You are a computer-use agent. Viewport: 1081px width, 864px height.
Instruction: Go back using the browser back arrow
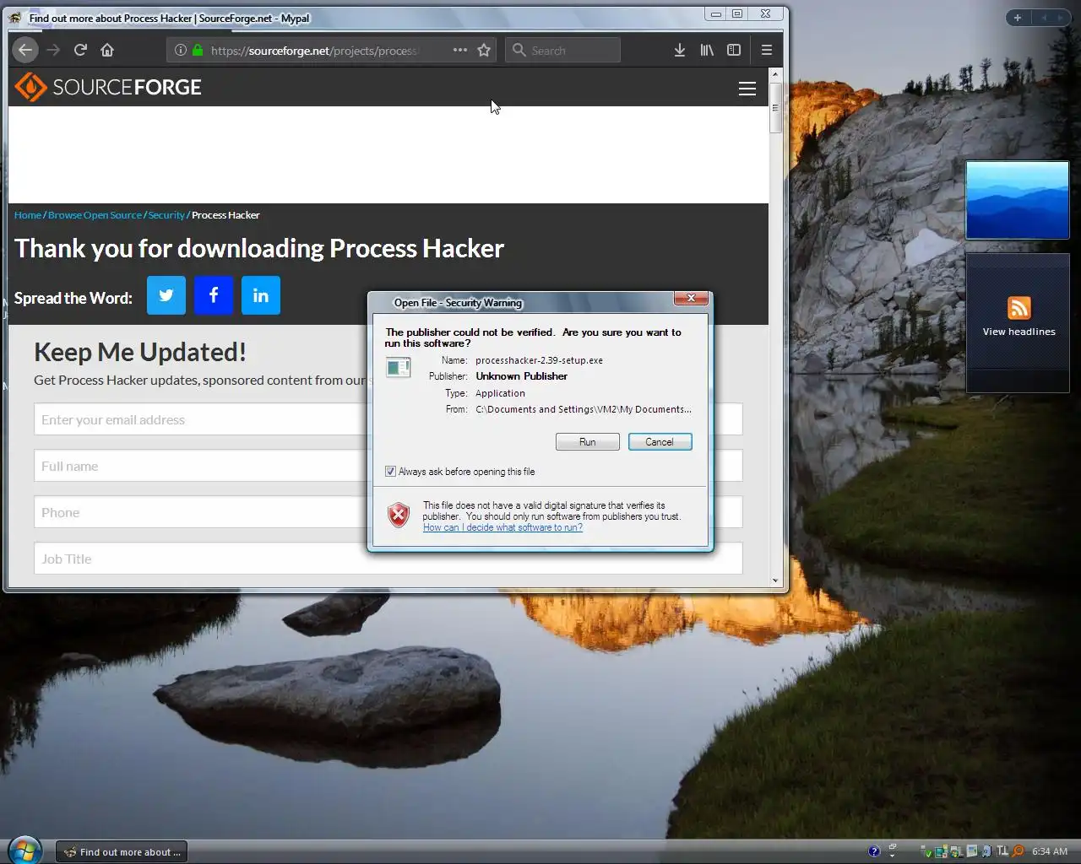(x=25, y=50)
